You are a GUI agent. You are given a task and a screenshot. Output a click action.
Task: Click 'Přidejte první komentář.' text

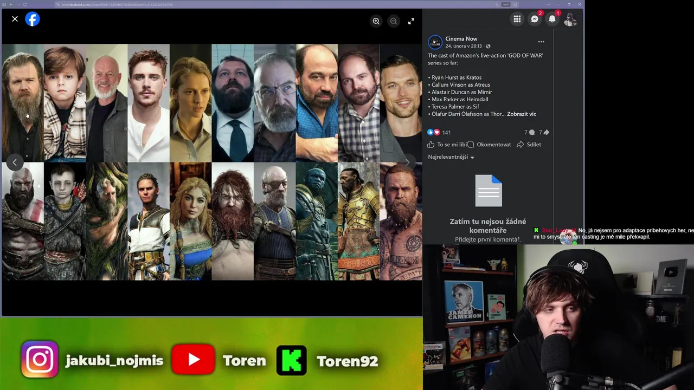[488, 239]
